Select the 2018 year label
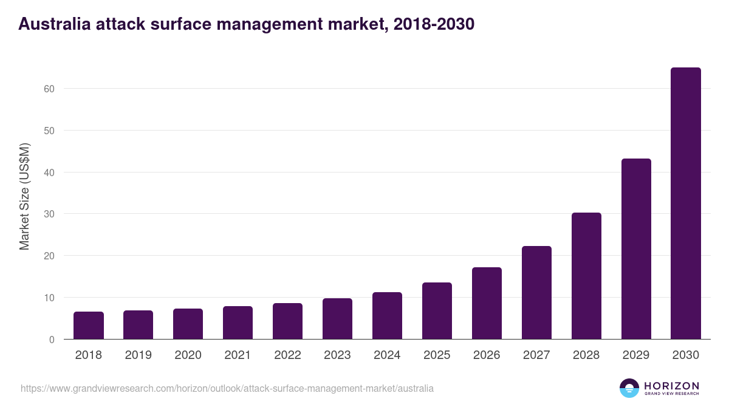 click(88, 355)
